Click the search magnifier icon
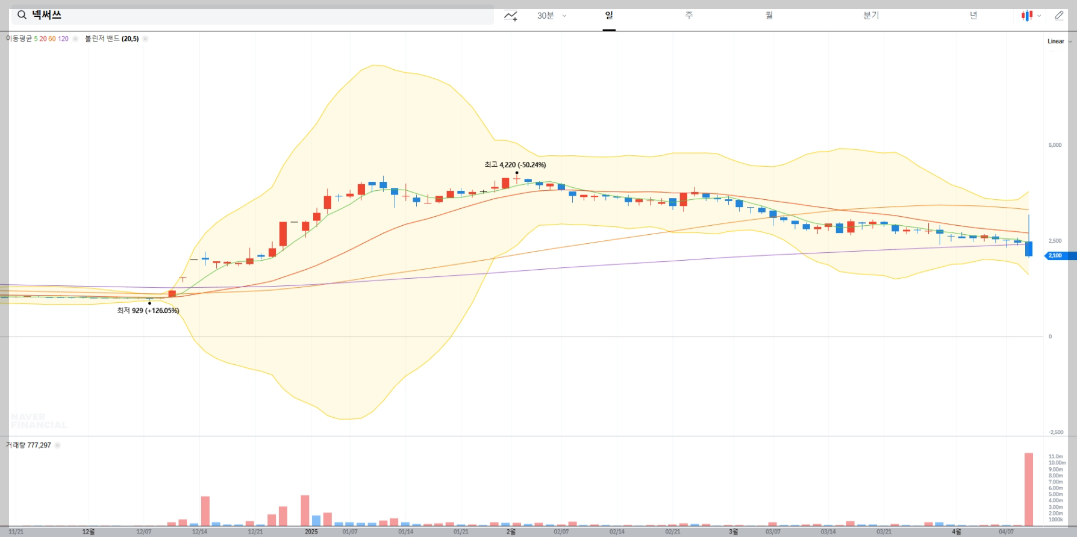 22,15
